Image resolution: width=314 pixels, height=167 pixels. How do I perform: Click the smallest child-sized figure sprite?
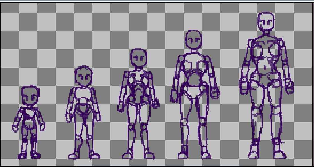pyautogui.click(x=29, y=122)
